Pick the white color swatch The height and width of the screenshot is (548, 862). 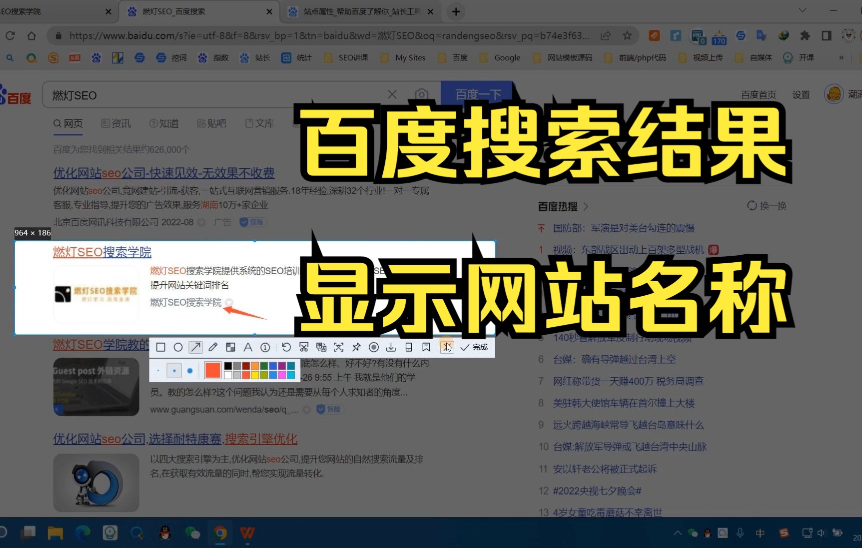click(228, 375)
